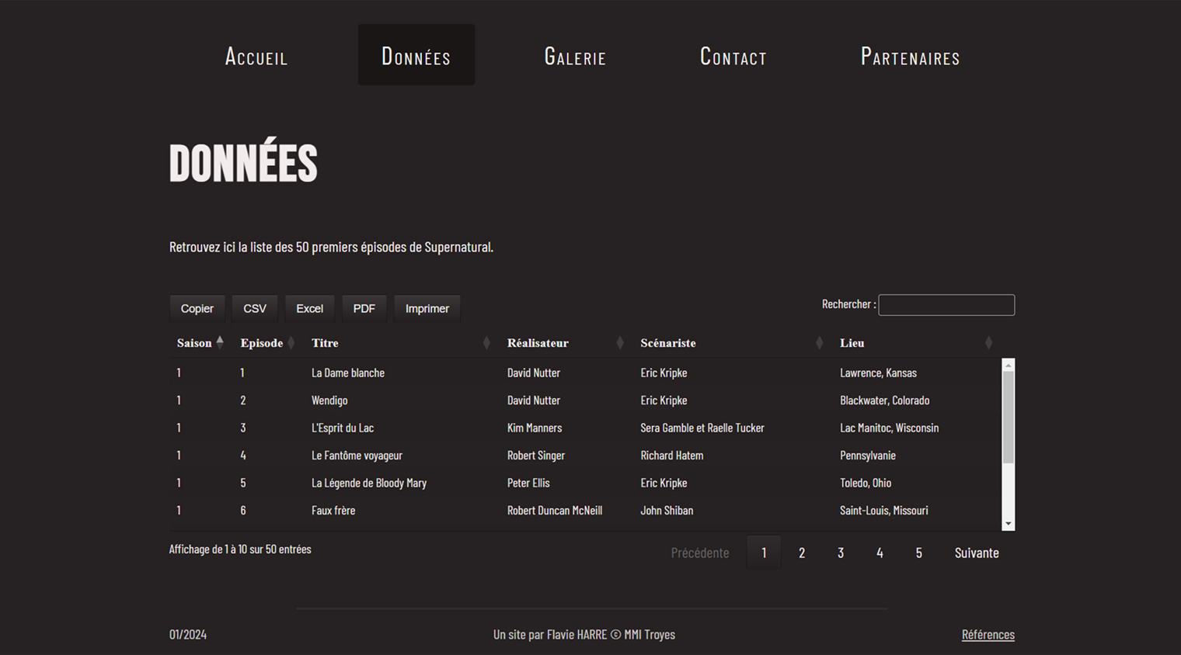Go to pagination page 4

coord(880,553)
